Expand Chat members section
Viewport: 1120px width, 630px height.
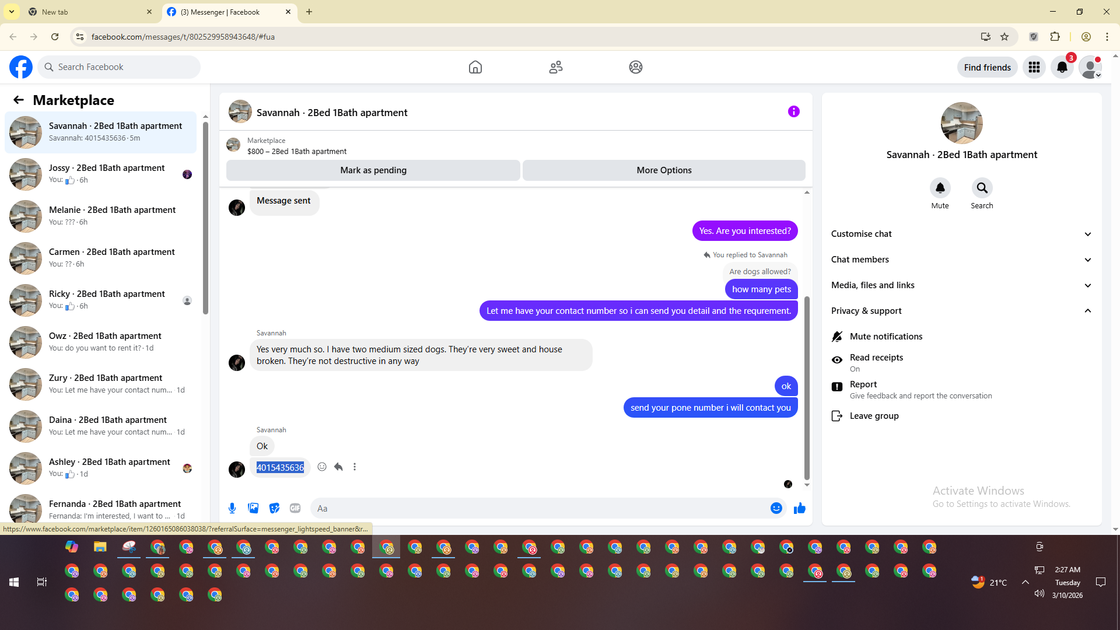[x=961, y=260]
